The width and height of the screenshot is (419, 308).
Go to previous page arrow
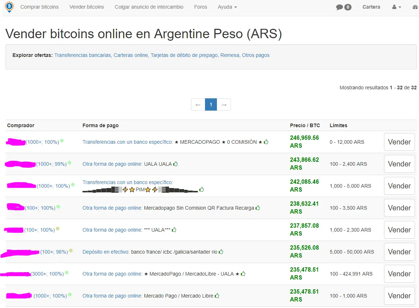tap(198, 104)
